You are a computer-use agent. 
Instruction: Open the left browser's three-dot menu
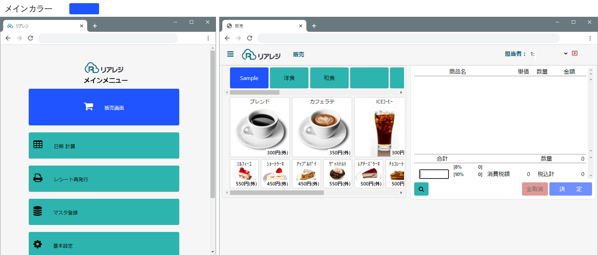[208, 38]
